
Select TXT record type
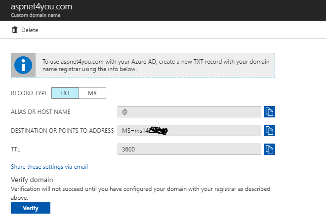click(65, 93)
